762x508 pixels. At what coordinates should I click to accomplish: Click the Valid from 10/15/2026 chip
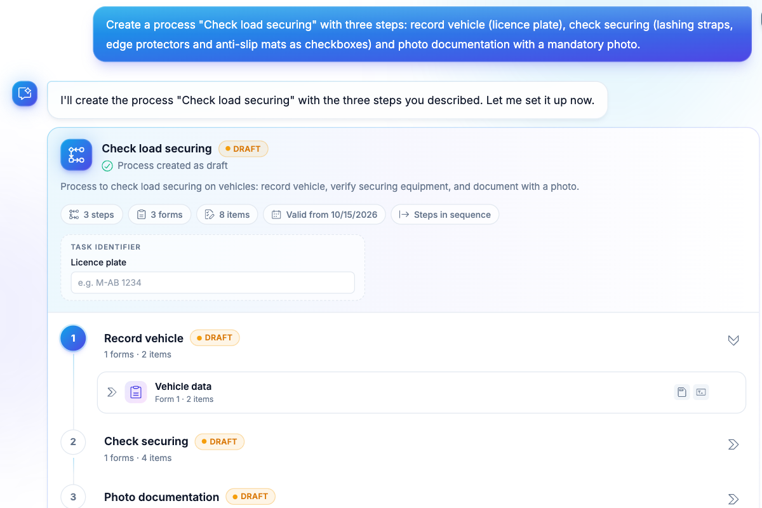[x=324, y=215]
